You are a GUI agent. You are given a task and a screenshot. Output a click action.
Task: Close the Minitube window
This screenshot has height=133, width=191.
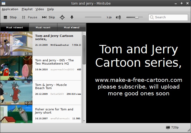tap(188, 3)
